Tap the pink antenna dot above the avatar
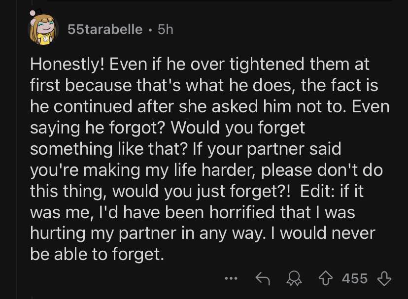Viewport: 408px width, 299px height. [x=33, y=13]
